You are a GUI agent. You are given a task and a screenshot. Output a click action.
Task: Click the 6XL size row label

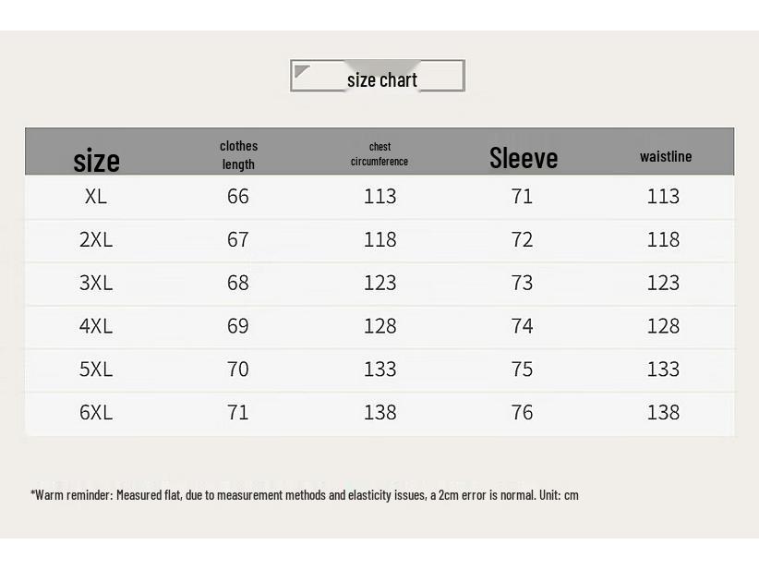point(96,413)
